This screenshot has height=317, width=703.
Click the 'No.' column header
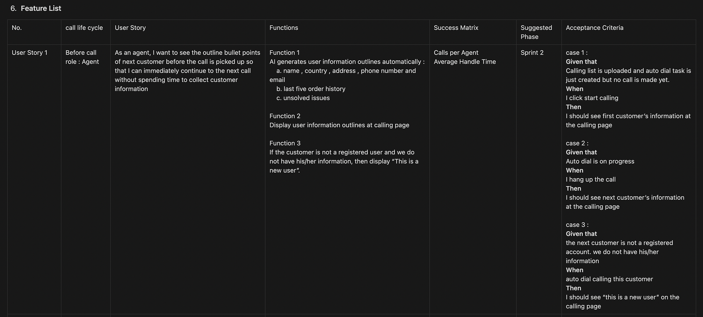[x=17, y=28]
